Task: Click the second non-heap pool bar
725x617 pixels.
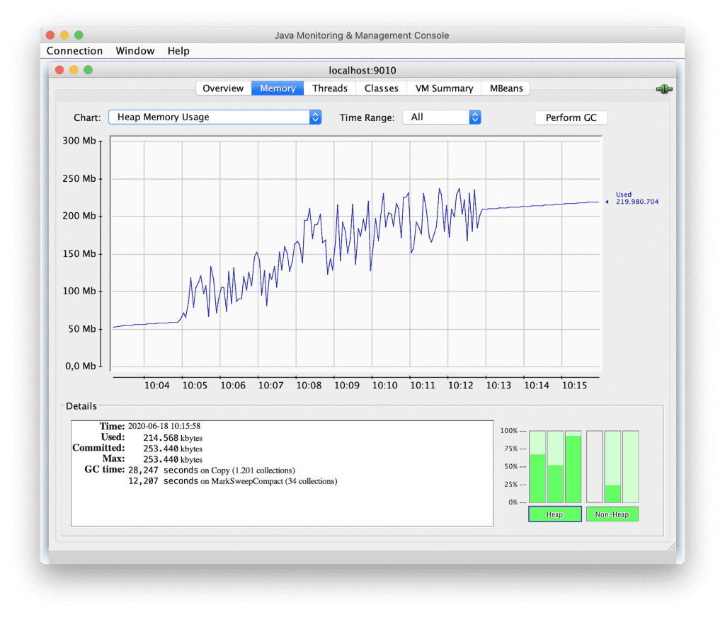Action: pyautogui.click(x=612, y=467)
